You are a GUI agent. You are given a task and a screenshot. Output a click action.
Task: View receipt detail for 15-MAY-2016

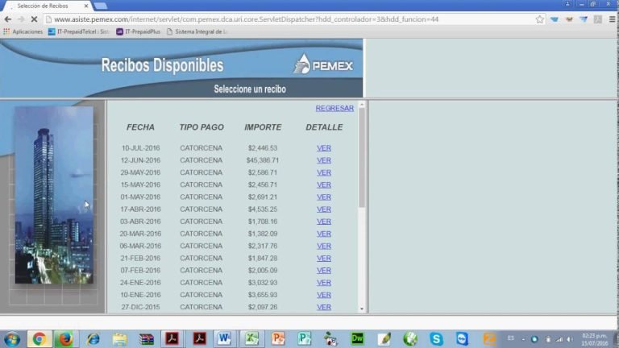coord(324,184)
